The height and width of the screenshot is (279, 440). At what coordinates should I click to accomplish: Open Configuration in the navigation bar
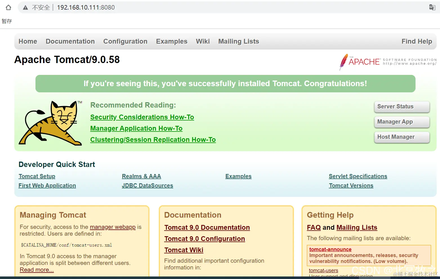[x=125, y=41]
